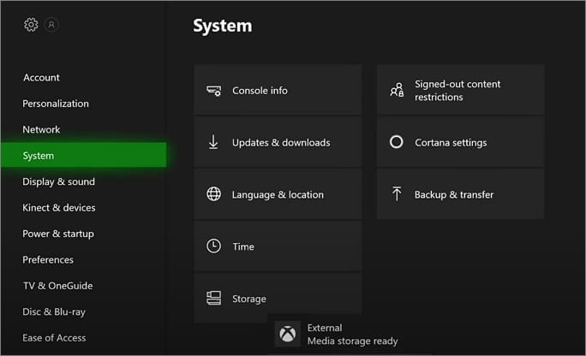Click the Console info icon
The height and width of the screenshot is (356, 586).
214,91
